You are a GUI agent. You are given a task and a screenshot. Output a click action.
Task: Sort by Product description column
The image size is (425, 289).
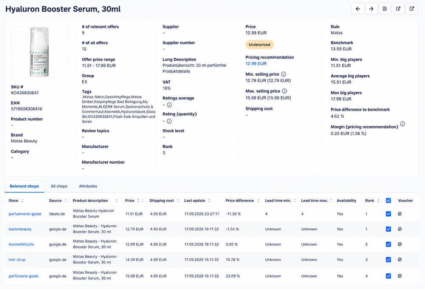(x=116, y=201)
